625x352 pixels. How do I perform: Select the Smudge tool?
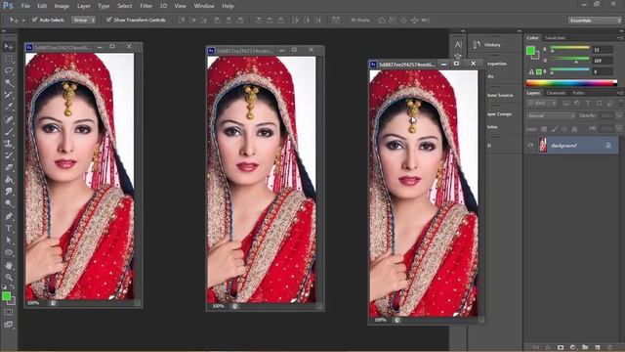tap(9, 192)
